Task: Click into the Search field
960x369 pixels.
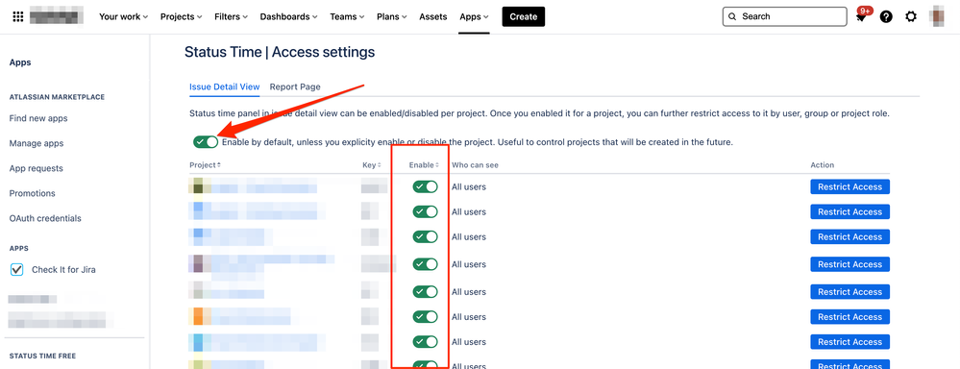Action: pos(786,16)
